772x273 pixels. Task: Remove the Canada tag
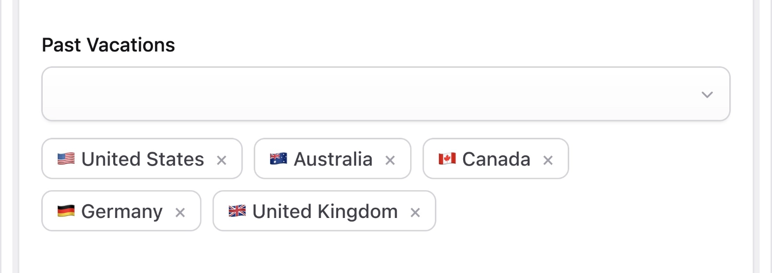click(x=548, y=160)
